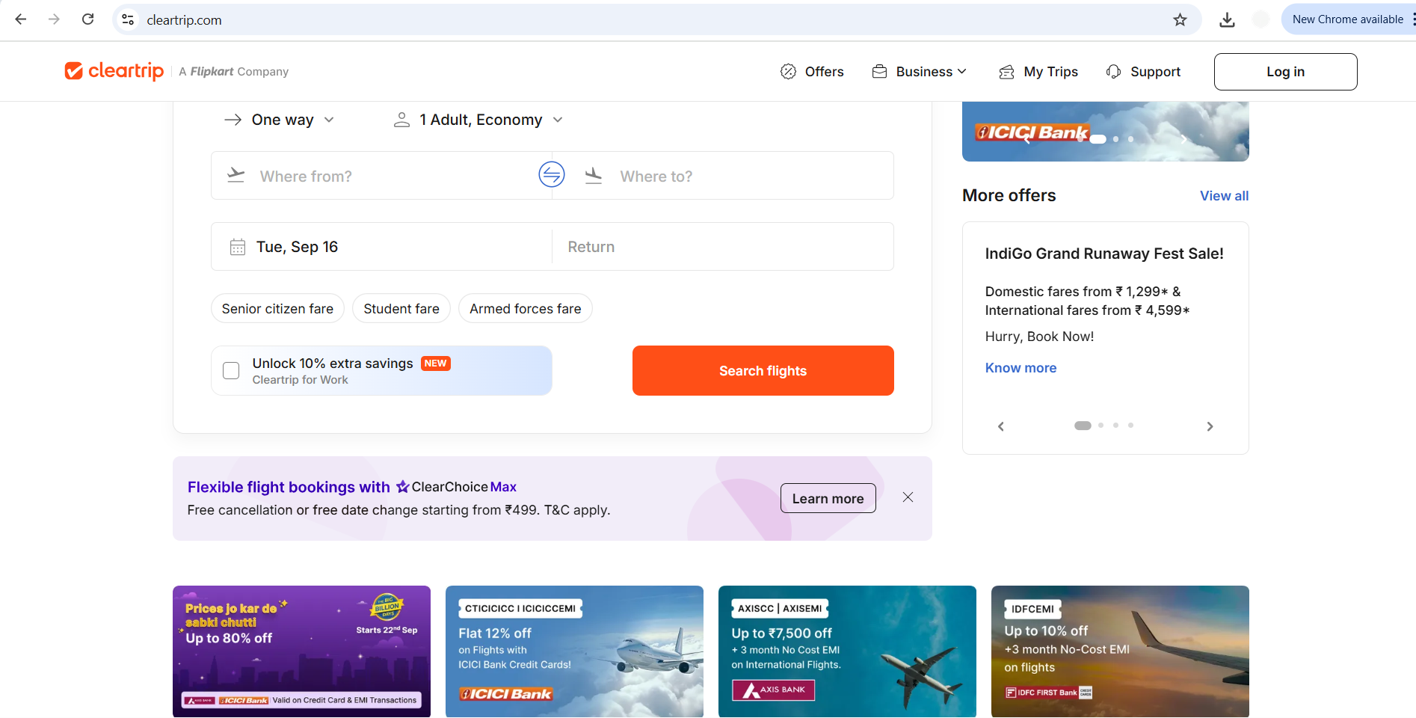Reload the page with the browser refresh icon
Image resolution: width=1416 pixels, height=718 pixels.
87,19
